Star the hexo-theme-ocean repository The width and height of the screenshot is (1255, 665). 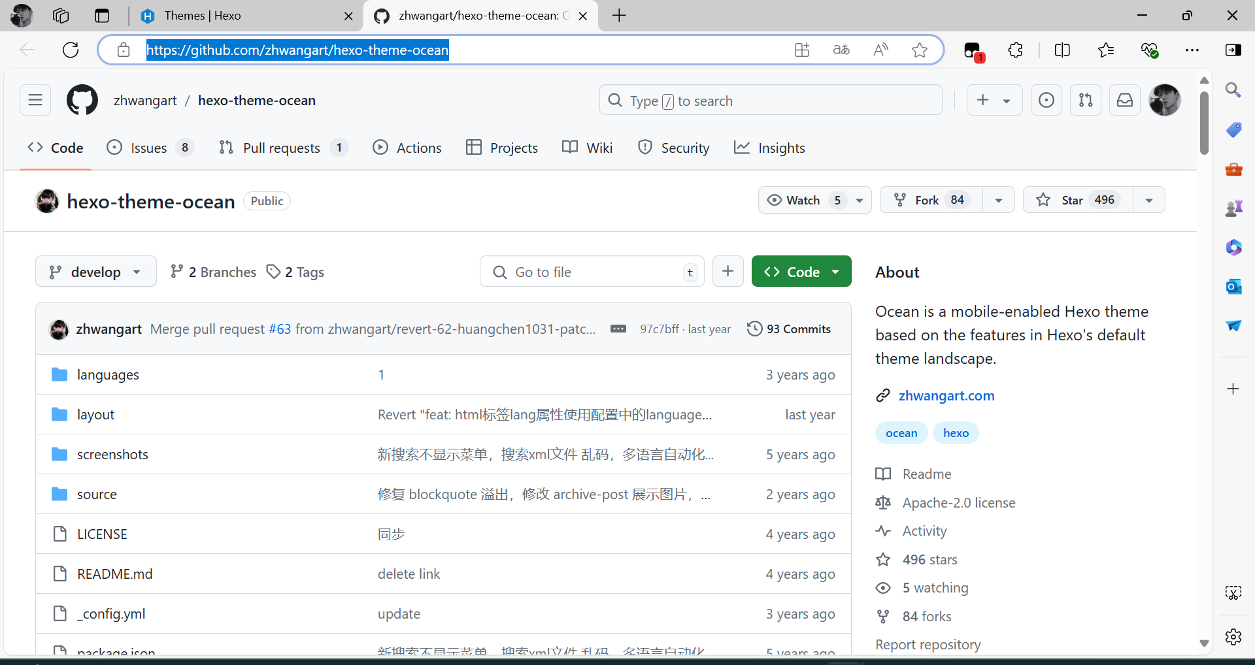(1079, 200)
